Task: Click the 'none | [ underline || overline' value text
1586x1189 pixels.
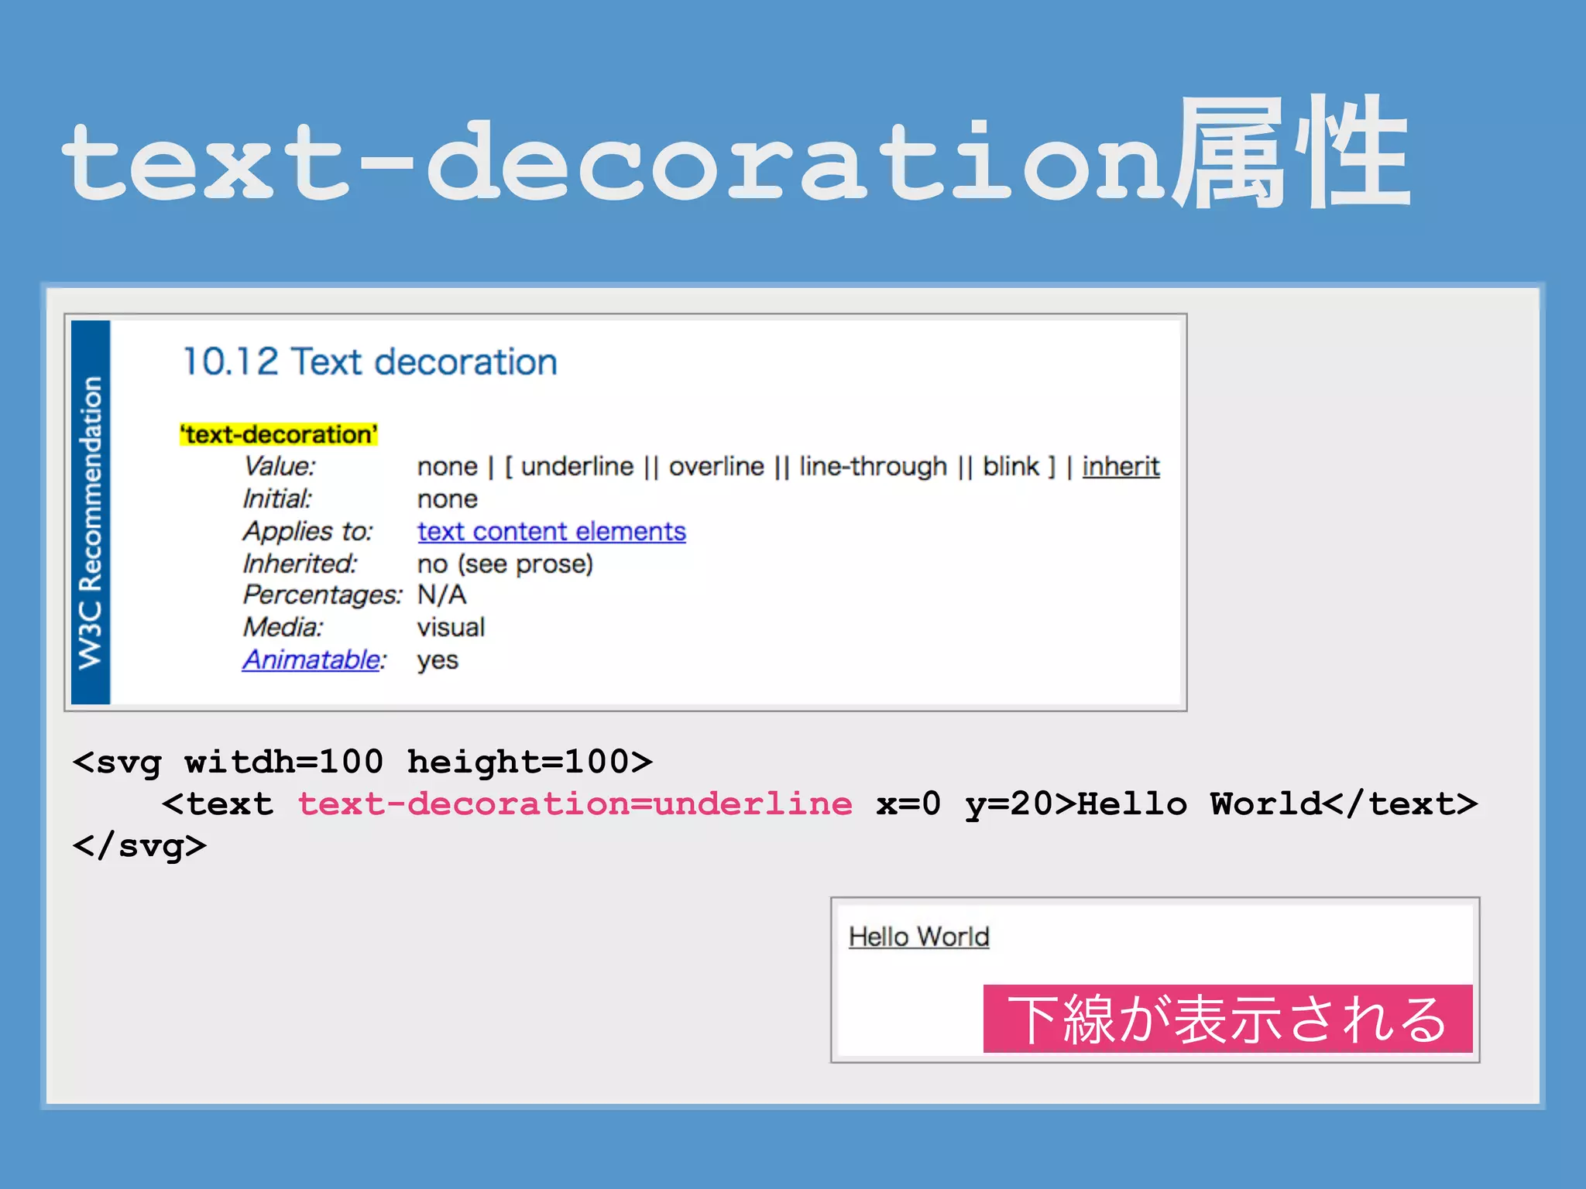Action: [590, 466]
